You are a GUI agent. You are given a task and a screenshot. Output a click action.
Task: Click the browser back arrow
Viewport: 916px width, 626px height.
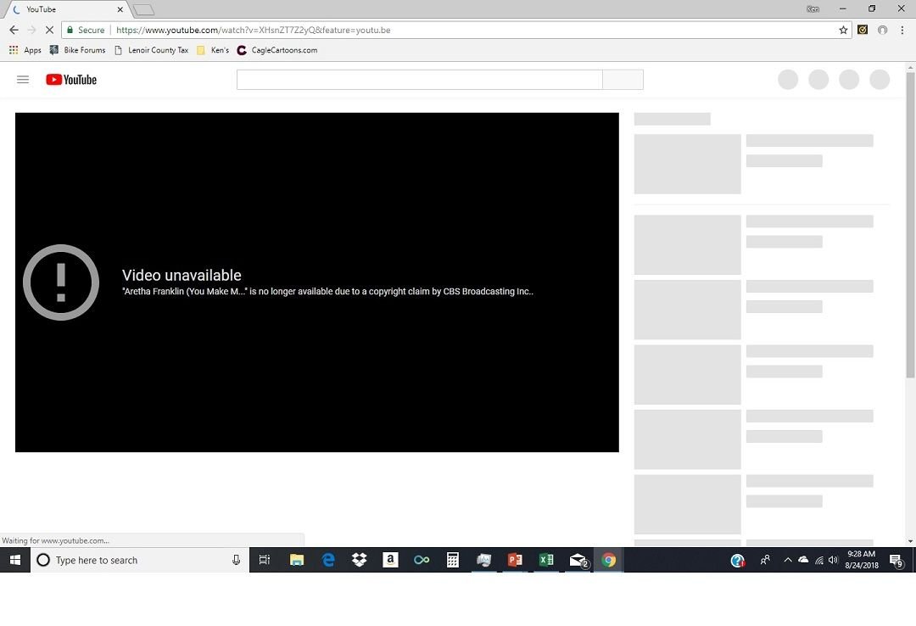(x=14, y=30)
